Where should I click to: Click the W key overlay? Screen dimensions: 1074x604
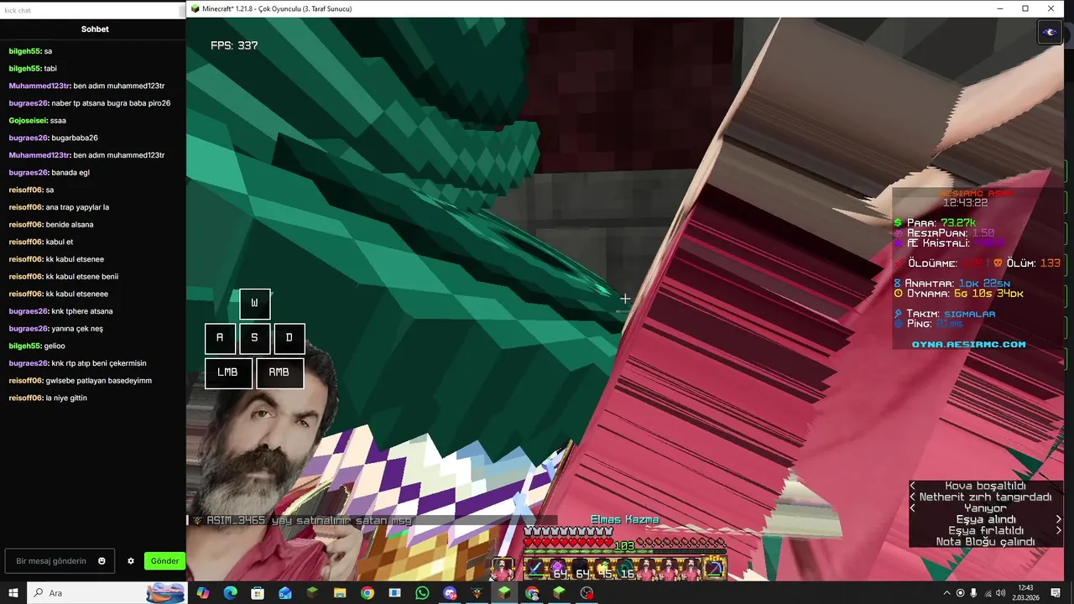point(255,304)
